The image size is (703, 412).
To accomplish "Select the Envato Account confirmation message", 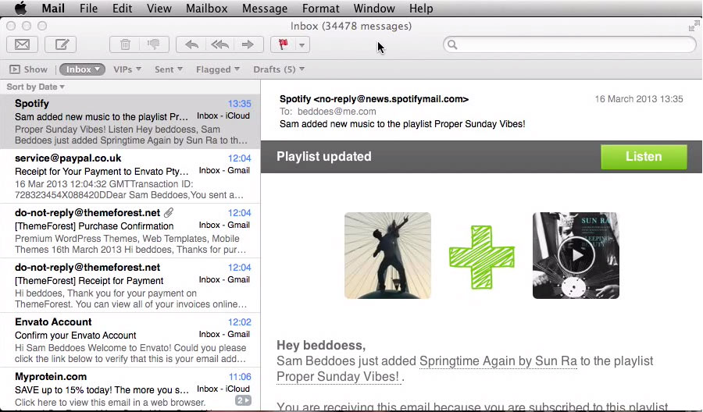I will point(130,340).
